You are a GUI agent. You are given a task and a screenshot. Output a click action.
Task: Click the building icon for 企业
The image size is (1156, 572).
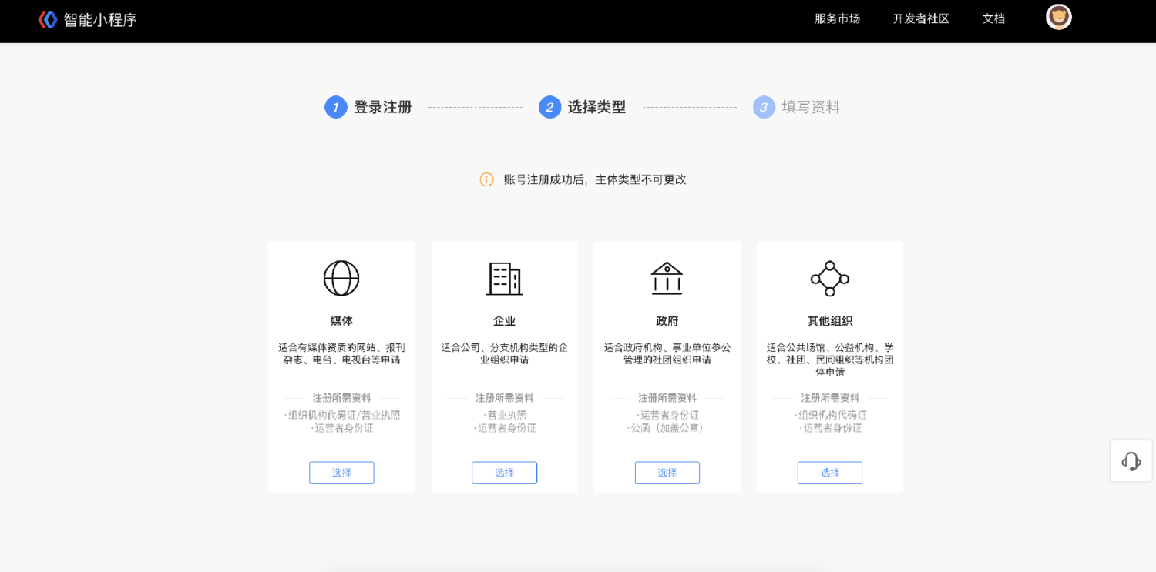504,278
